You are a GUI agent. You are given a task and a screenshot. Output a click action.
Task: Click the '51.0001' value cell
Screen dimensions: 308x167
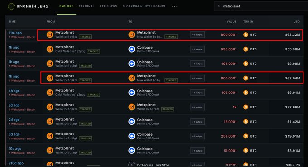pos(230,151)
